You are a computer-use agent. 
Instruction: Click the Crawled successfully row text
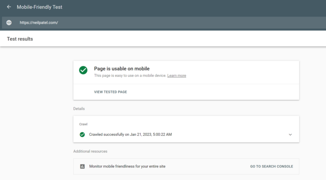130,134
